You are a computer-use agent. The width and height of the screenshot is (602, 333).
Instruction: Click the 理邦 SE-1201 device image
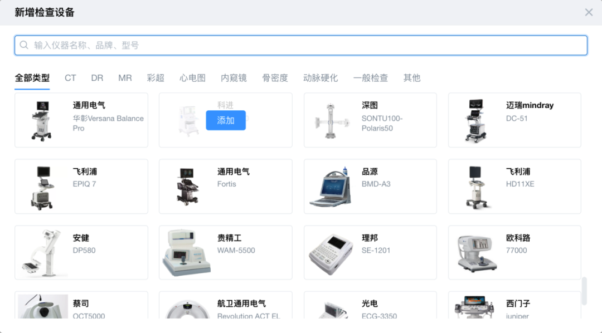point(331,254)
